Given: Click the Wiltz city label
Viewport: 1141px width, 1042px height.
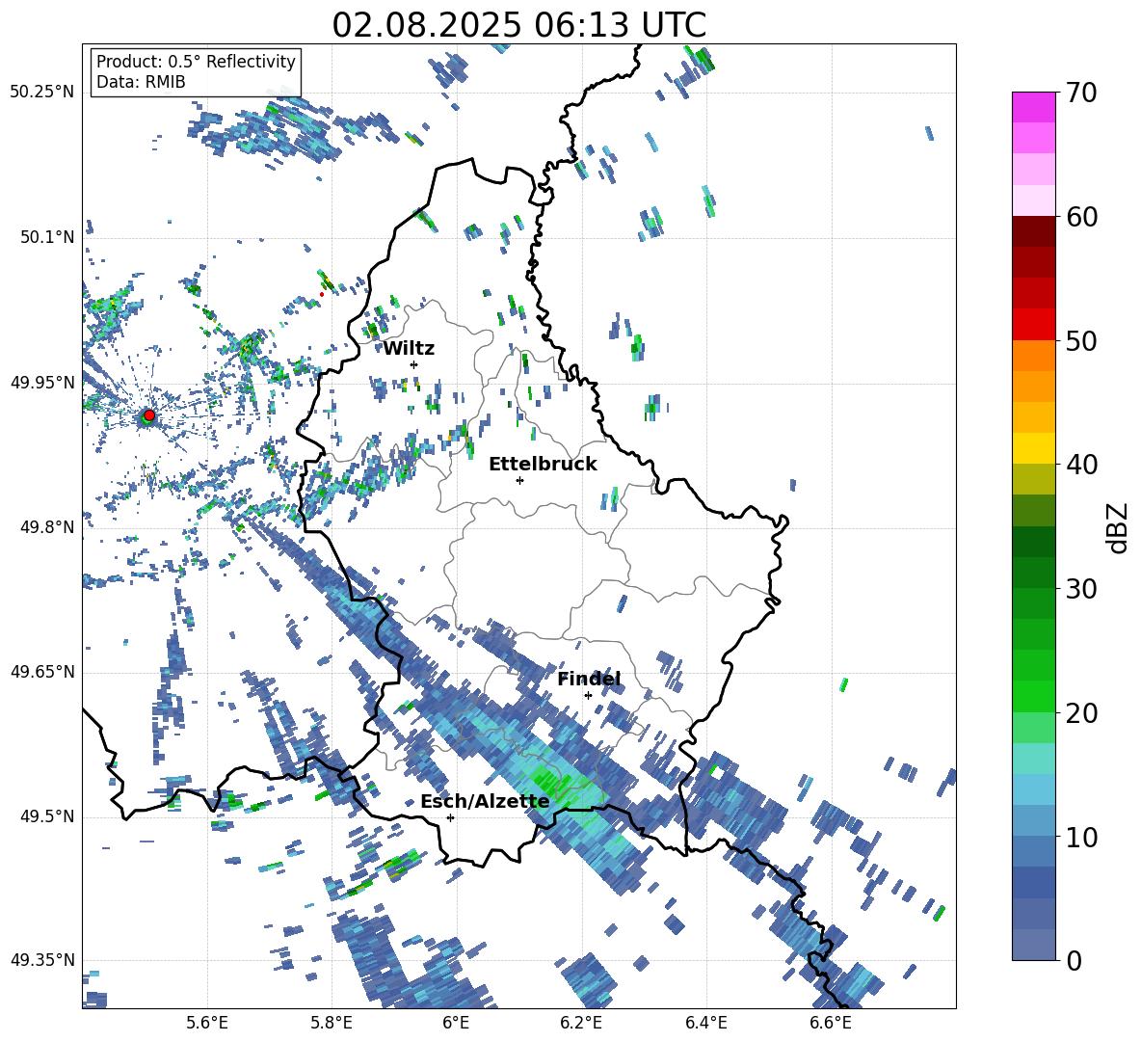Looking at the screenshot, I should coord(409,349).
